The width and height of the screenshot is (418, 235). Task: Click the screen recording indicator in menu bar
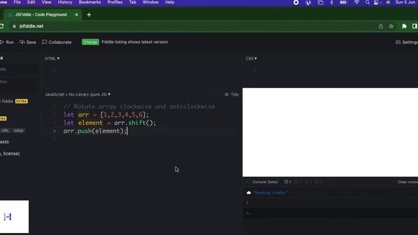point(296,3)
